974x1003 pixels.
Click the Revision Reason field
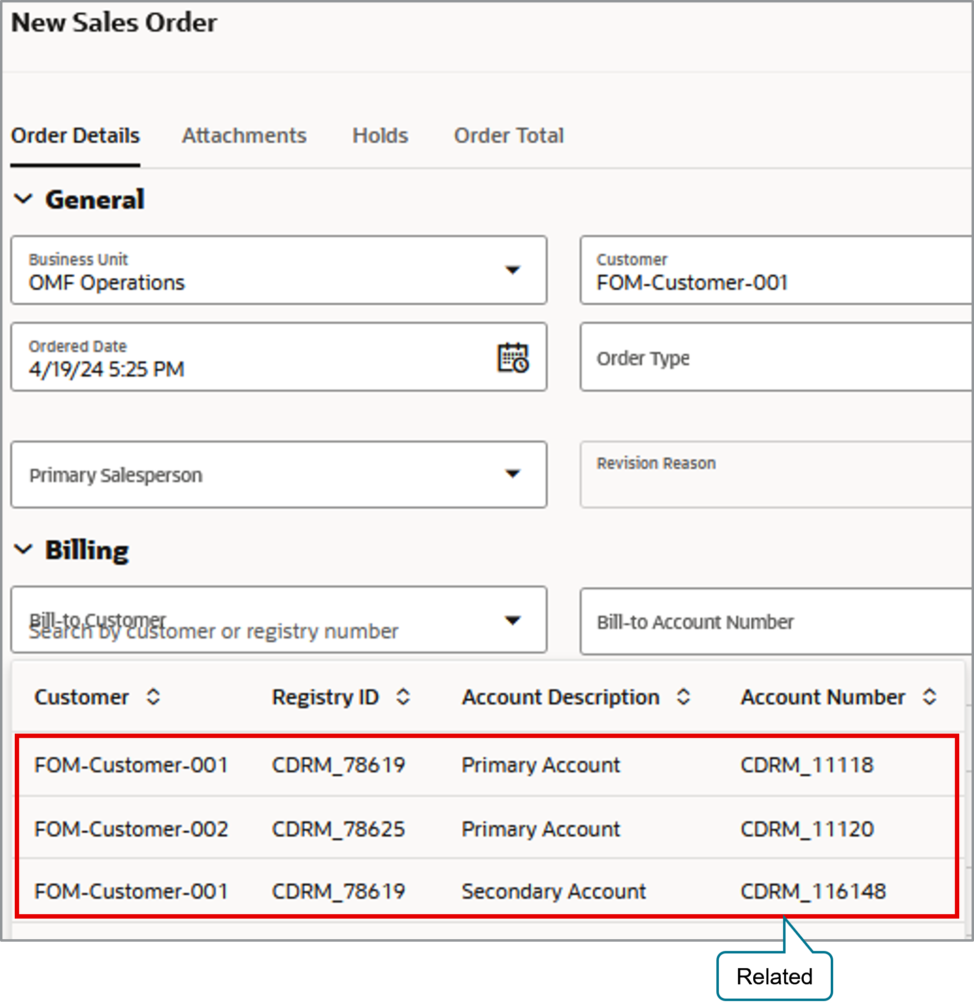pyautogui.click(x=776, y=475)
